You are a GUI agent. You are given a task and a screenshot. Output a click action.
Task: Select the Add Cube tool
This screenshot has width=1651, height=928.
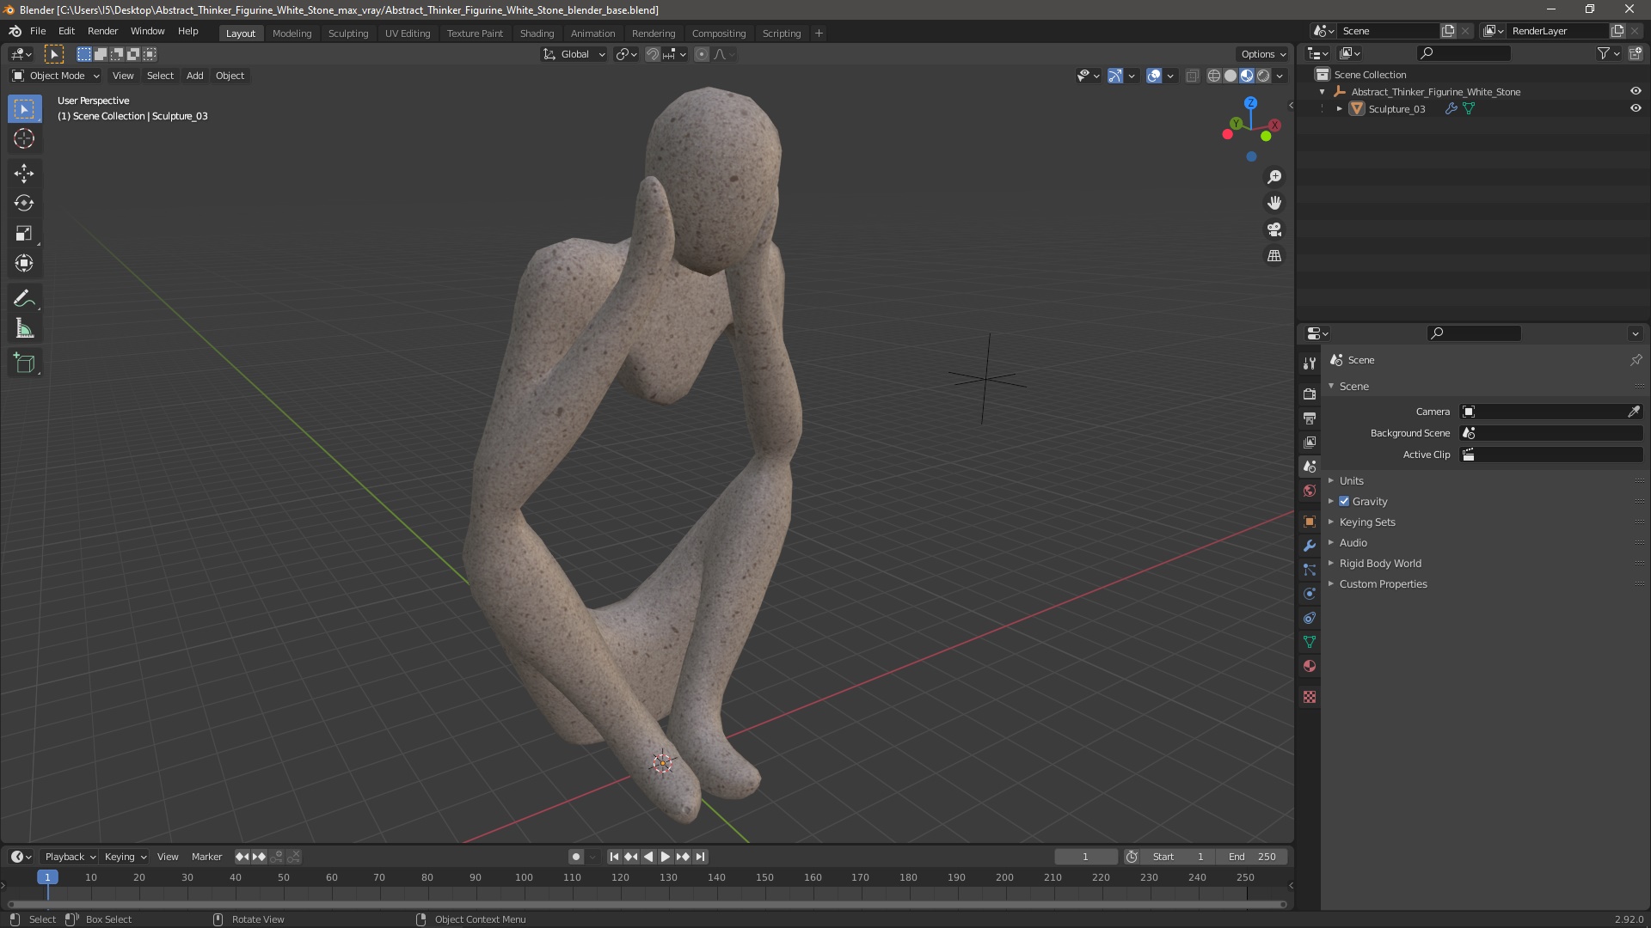24,363
